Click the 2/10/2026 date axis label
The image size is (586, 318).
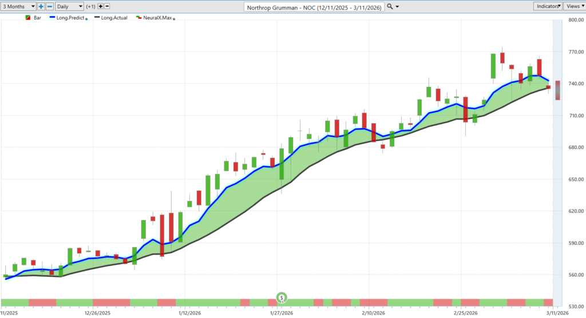point(373,313)
